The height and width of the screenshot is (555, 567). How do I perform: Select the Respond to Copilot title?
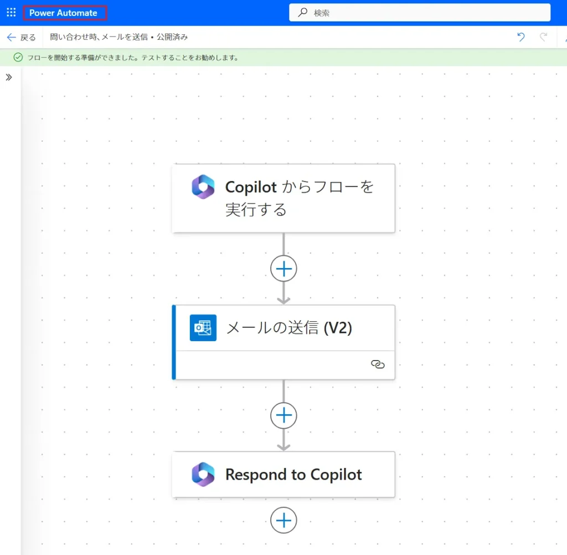pos(293,475)
